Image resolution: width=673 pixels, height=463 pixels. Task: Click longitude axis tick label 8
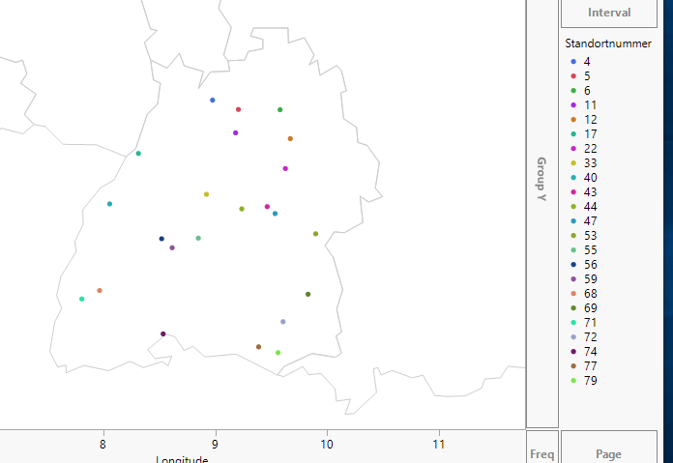point(103,444)
